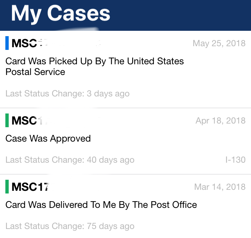The width and height of the screenshot is (251, 238).
Task: Select the green status bar on the approved case
Action: [x=7, y=120]
